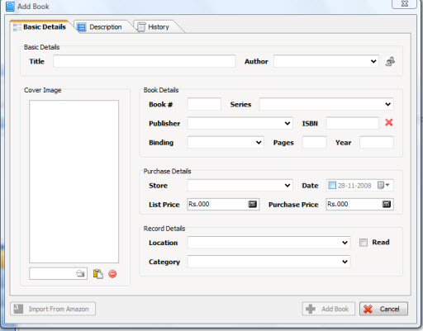Click the Import From Amazon button
The height and width of the screenshot is (331, 423).
tap(53, 309)
